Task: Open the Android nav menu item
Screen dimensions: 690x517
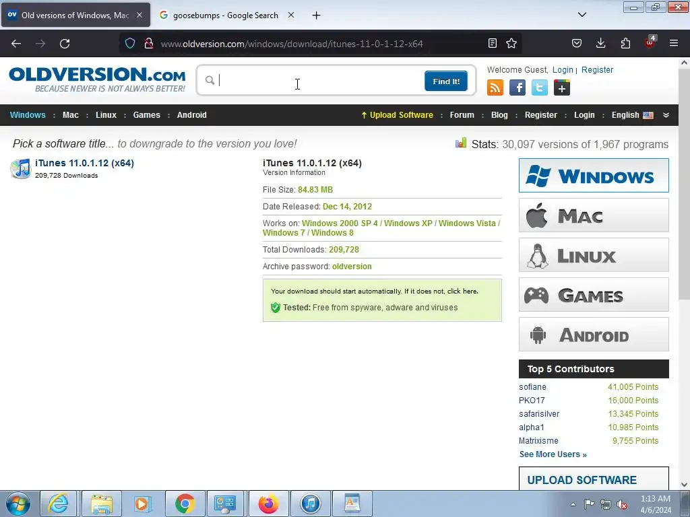Action: point(192,115)
